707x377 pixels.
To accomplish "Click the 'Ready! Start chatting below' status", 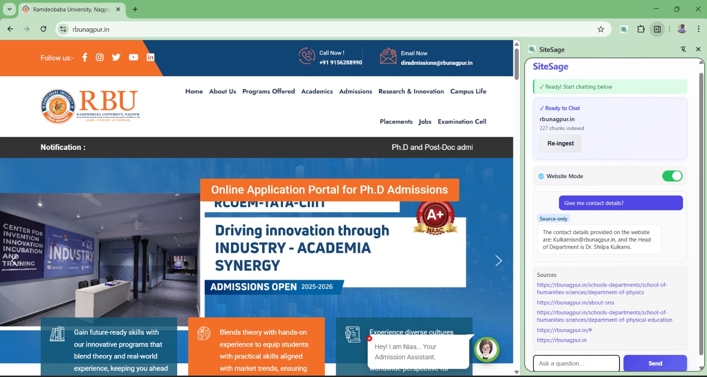I will coord(610,87).
